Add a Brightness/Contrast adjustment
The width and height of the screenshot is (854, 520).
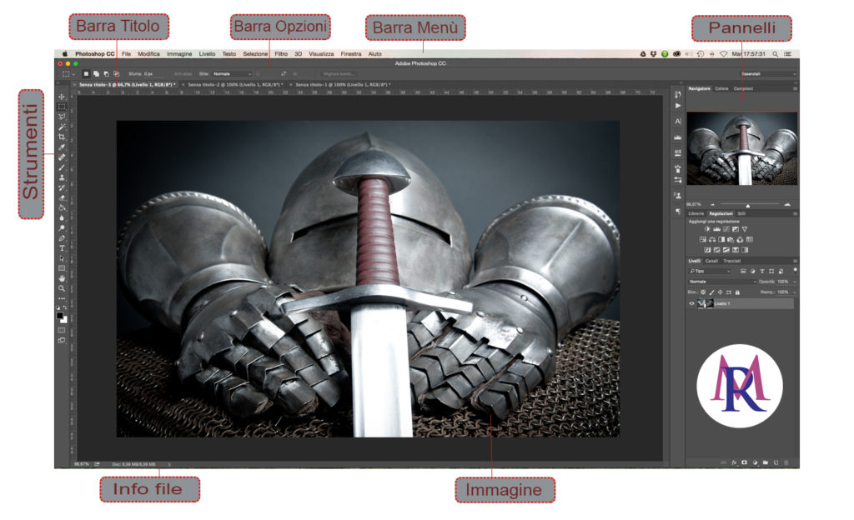(707, 229)
